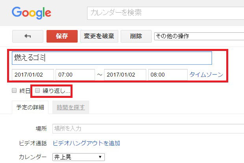The height and width of the screenshot is (163, 244).
Task: Open the end time field 08:00
Action: click(168, 75)
